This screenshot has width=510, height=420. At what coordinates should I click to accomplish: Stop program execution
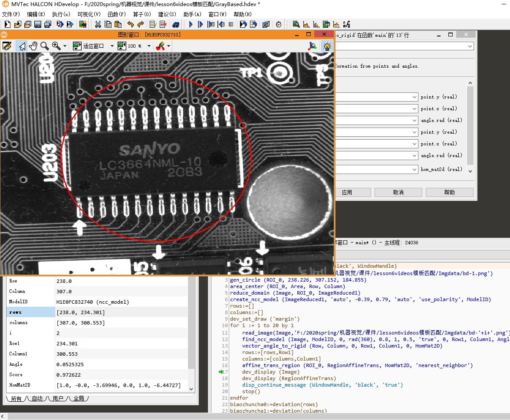231,24
